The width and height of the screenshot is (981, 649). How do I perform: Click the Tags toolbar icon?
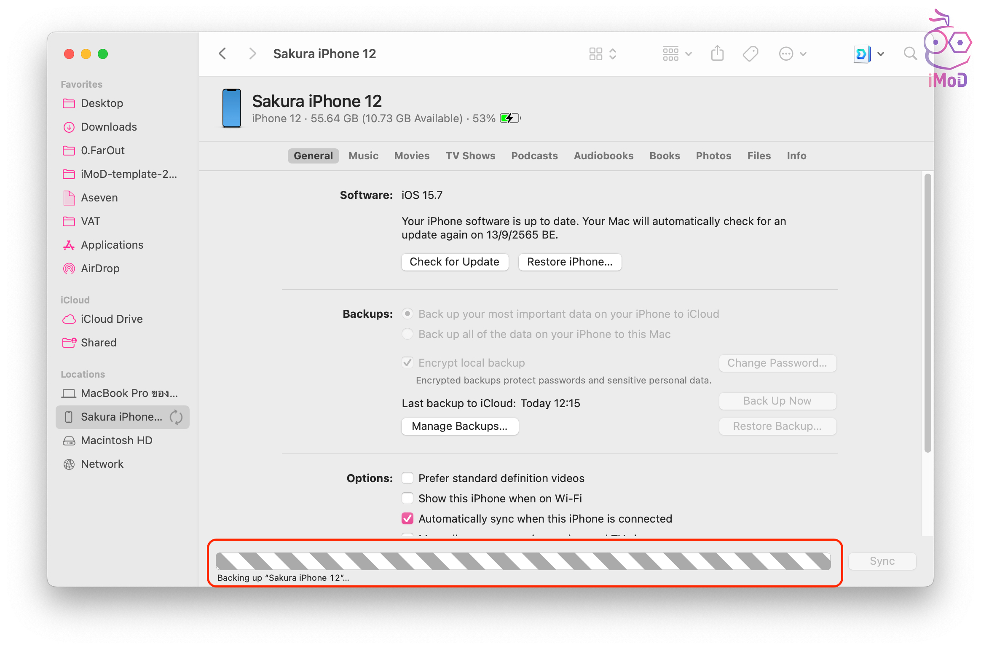coord(750,54)
